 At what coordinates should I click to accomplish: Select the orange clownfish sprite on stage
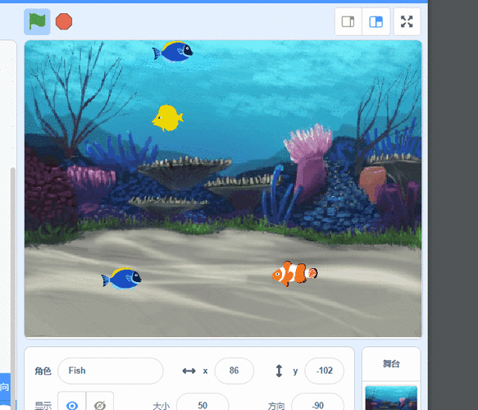coord(294,273)
